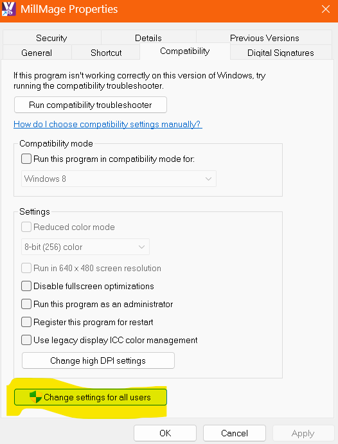Click Run compatibility troubleshooter button
This screenshot has height=444, width=338.
click(x=91, y=105)
